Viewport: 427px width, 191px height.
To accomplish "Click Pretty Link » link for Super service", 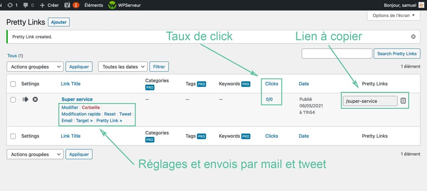I will pos(109,120).
